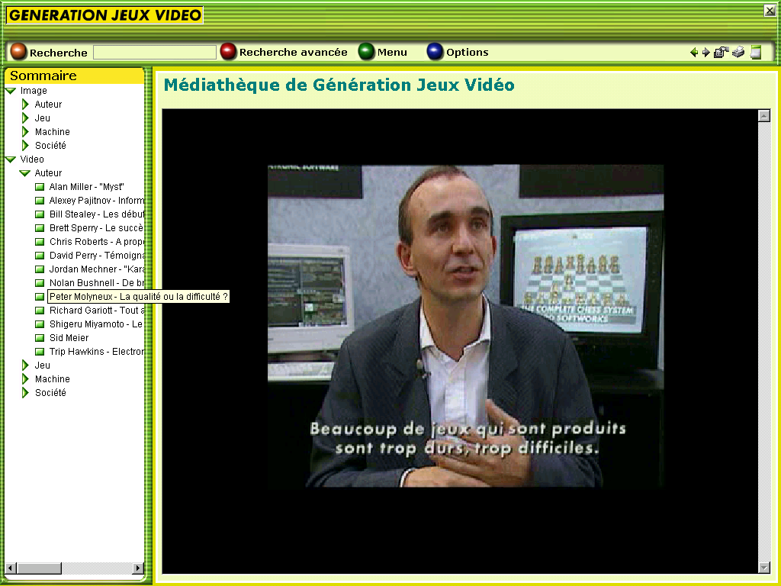The width and height of the screenshot is (781, 586).
Task: Open the Shigeru Miyamoto video entry
Action: click(x=95, y=324)
